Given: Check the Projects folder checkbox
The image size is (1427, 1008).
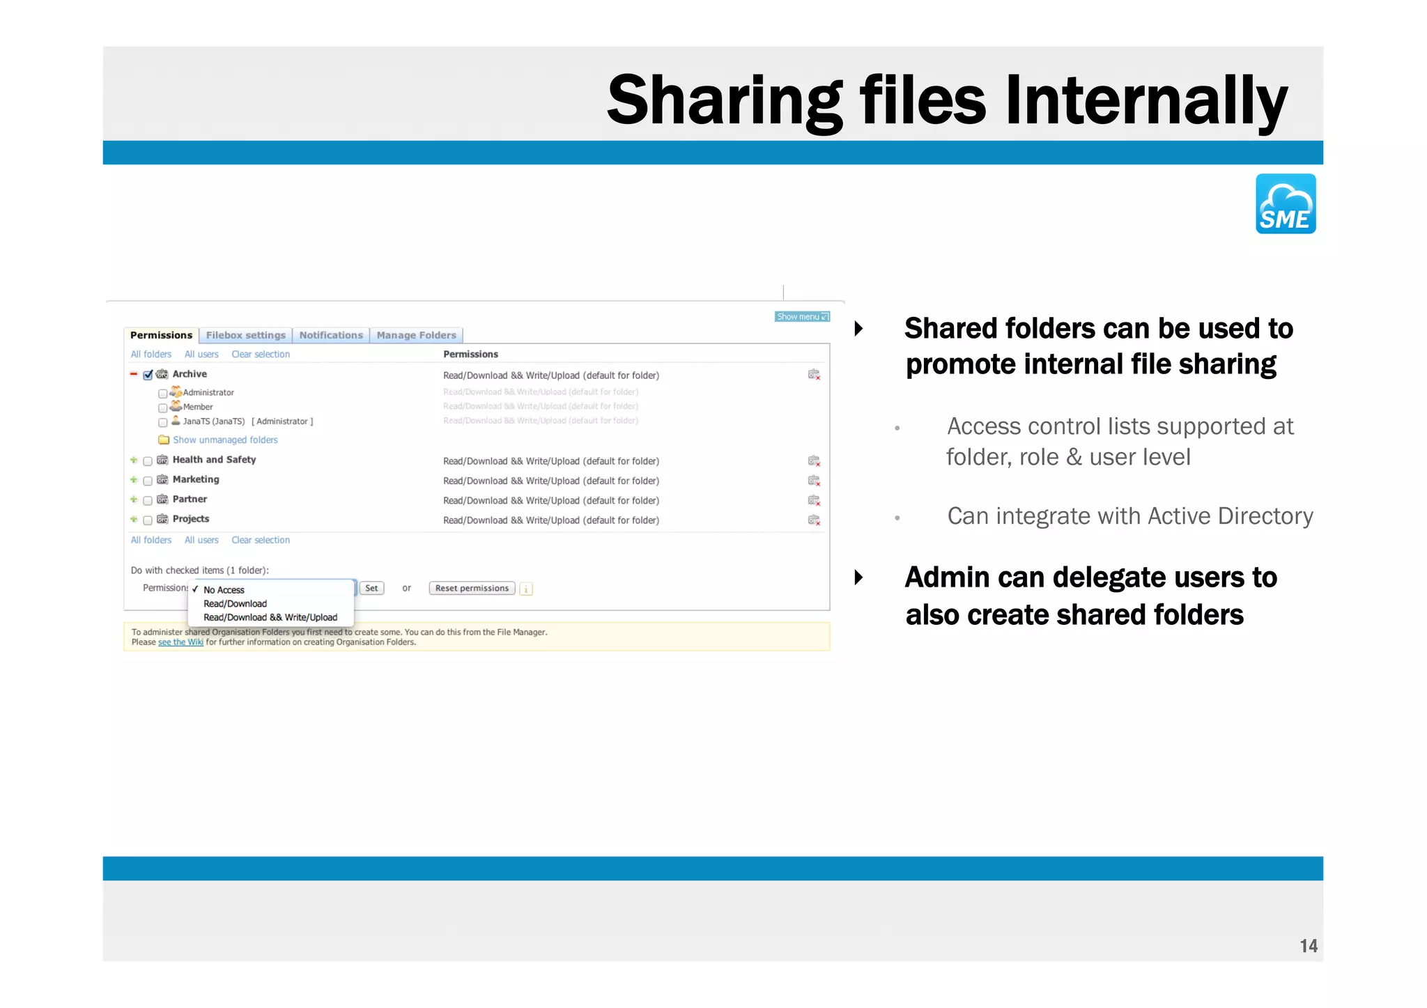Looking at the screenshot, I should (x=148, y=520).
